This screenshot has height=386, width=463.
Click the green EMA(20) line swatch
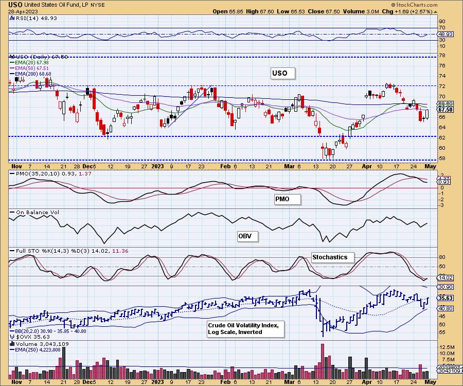click(x=12, y=63)
